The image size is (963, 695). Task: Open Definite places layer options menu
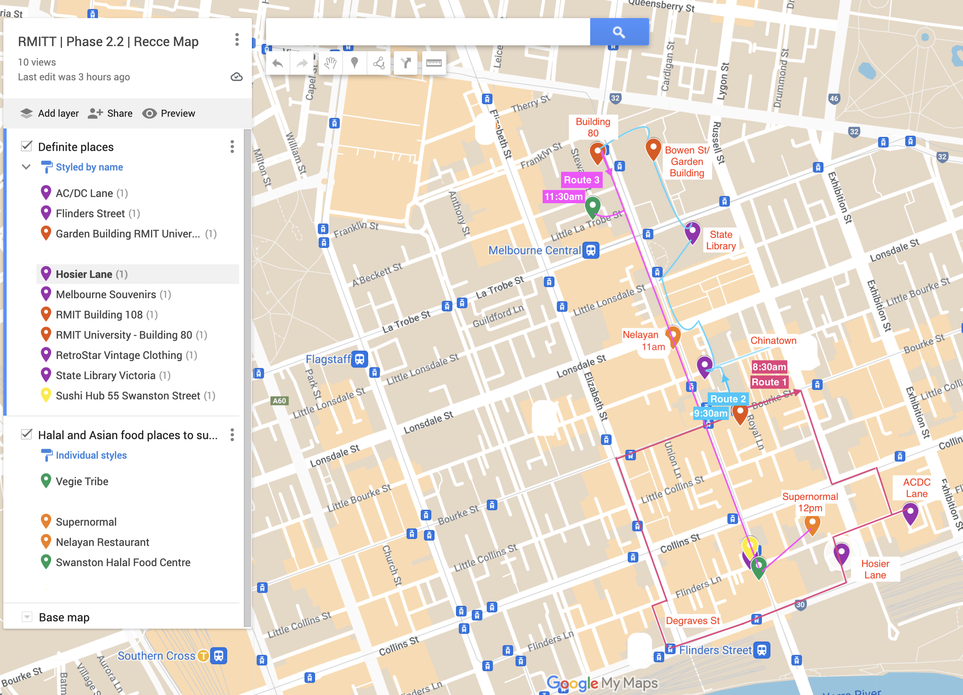[232, 147]
